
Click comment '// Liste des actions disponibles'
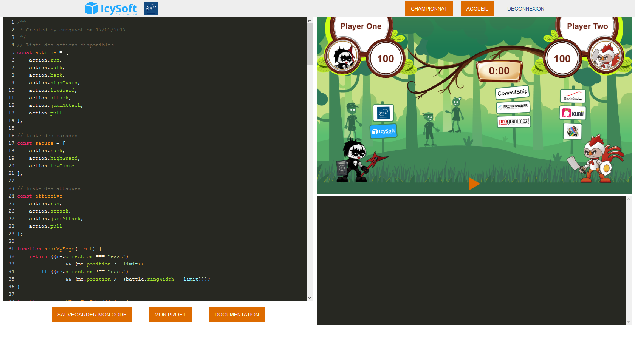coord(65,45)
